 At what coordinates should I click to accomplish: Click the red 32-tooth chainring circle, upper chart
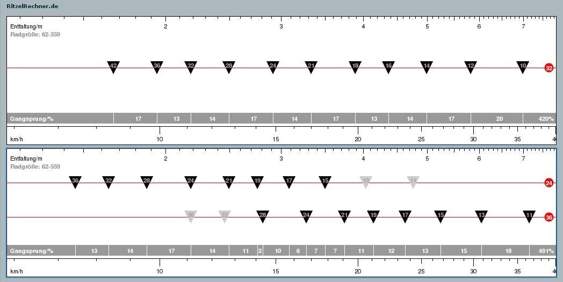click(549, 68)
